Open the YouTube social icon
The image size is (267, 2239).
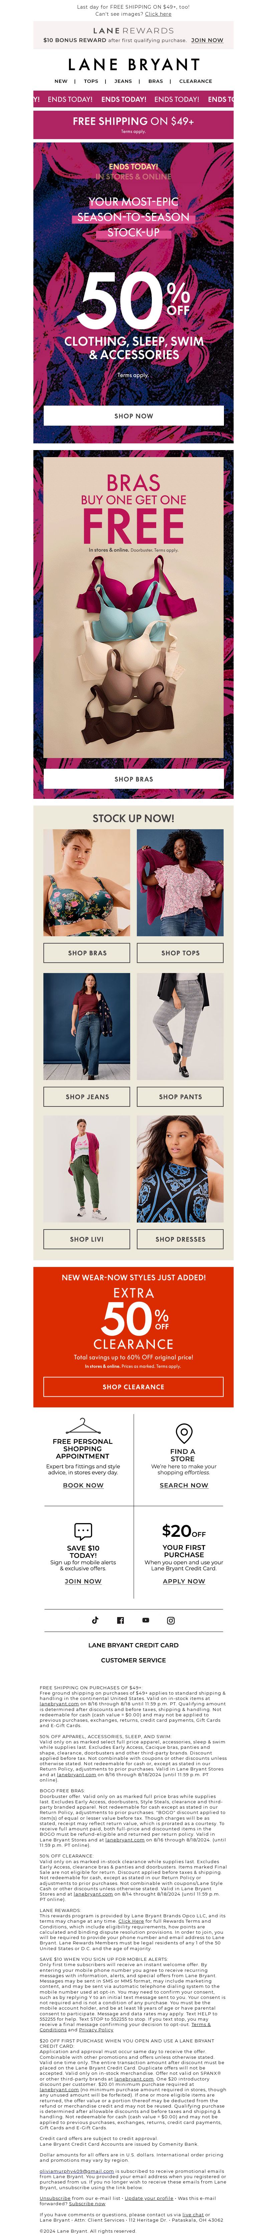click(146, 1619)
